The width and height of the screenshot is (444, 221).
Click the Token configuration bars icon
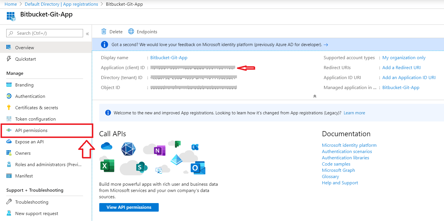coord(9,119)
